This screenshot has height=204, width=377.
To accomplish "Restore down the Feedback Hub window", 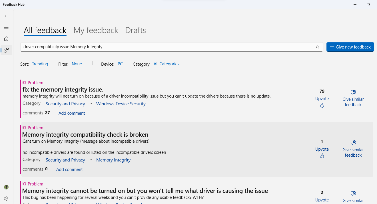I will [x=368, y=5].
